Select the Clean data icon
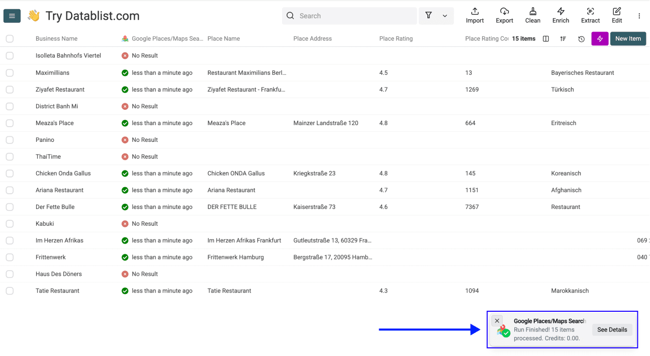Image resolution: width=650 pixels, height=356 pixels. pyautogui.click(x=532, y=15)
